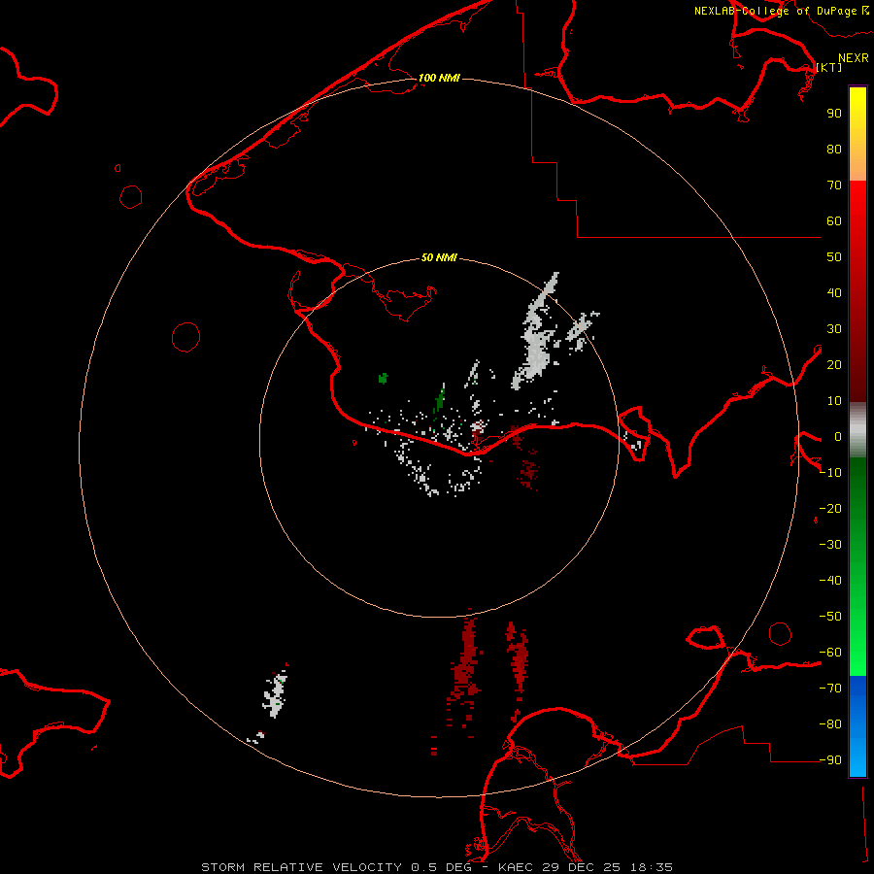Click the -70 knot scale label
The height and width of the screenshot is (874, 874).
point(830,689)
